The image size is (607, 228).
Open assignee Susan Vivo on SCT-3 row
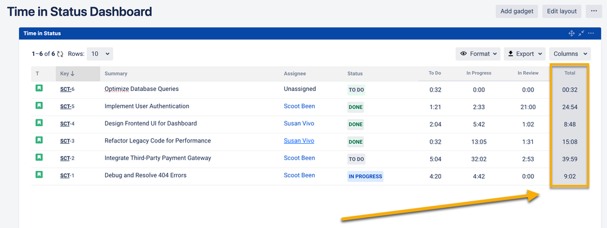(x=299, y=141)
